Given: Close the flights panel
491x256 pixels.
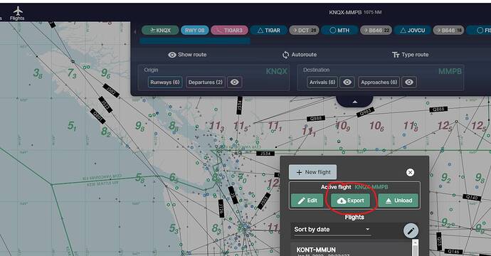Looking at the screenshot, I should (x=410, y=172).
